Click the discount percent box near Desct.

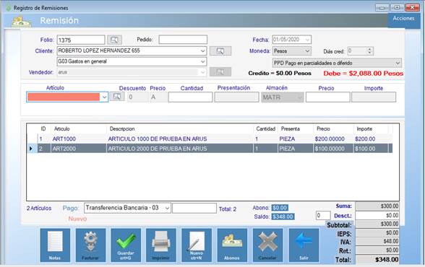(x=323, y=215)
